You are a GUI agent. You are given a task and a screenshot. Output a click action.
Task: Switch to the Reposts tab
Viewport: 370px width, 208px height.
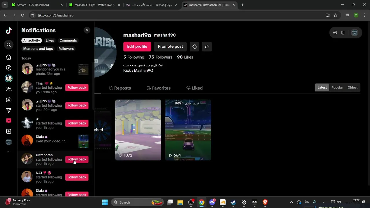tap(120, 88)
